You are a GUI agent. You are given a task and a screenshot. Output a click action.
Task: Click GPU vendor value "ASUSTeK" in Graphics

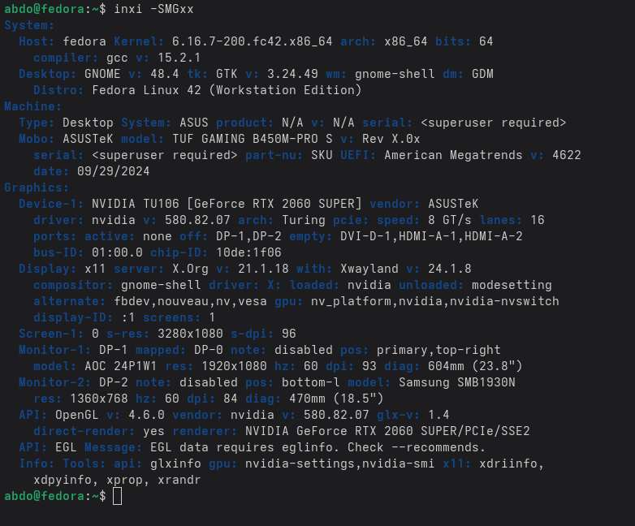(x=453, y=204)
